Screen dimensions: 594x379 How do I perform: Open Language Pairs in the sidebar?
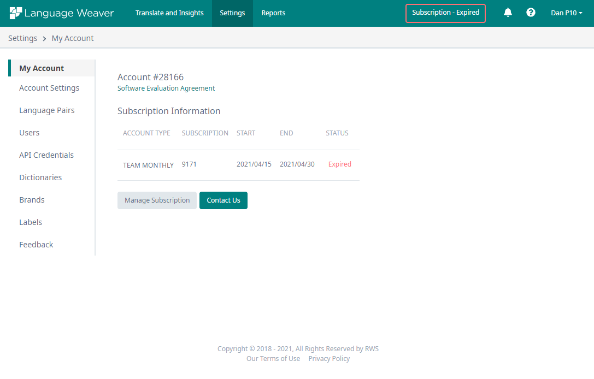pos(47,110)
